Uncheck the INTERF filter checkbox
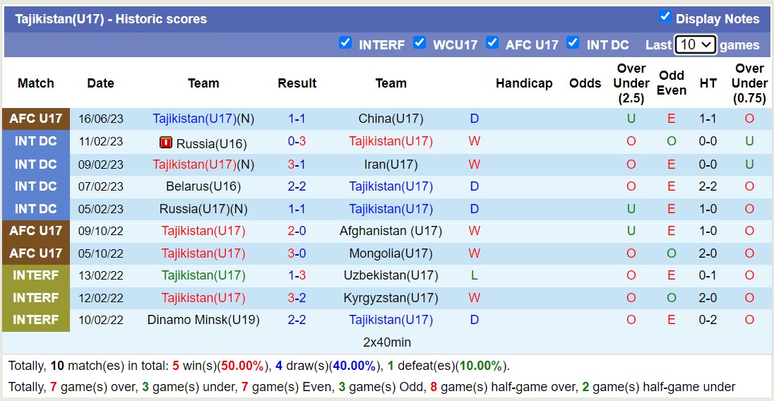Image resolution: width=774 pixels, height=401 pixels. [x=345, y=43]
